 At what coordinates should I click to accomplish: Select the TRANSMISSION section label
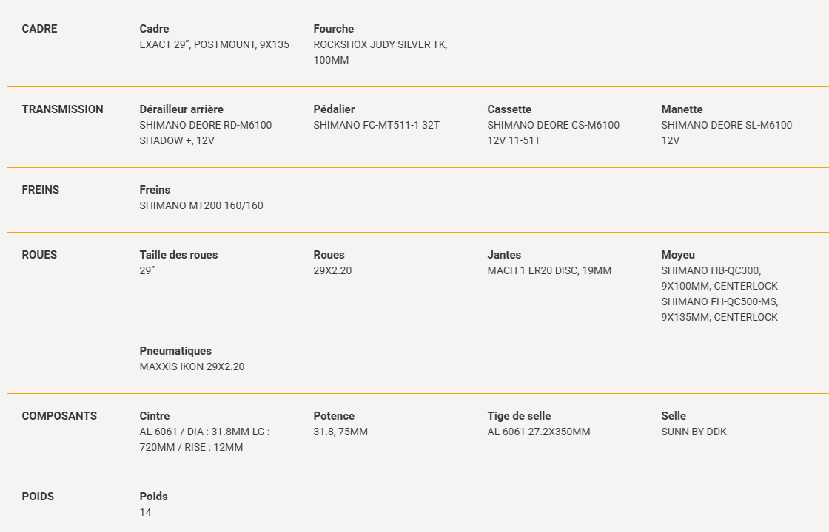click(x=62, y=109)
